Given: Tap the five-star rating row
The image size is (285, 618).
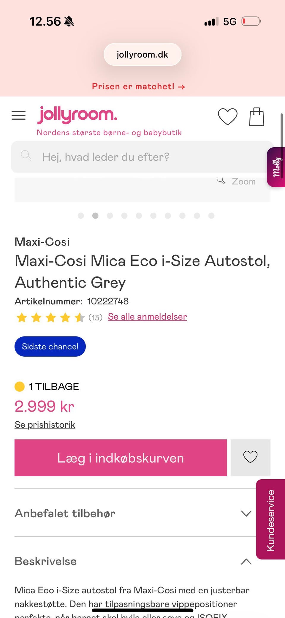Looking at the screenshot, I should coord(50,317).
